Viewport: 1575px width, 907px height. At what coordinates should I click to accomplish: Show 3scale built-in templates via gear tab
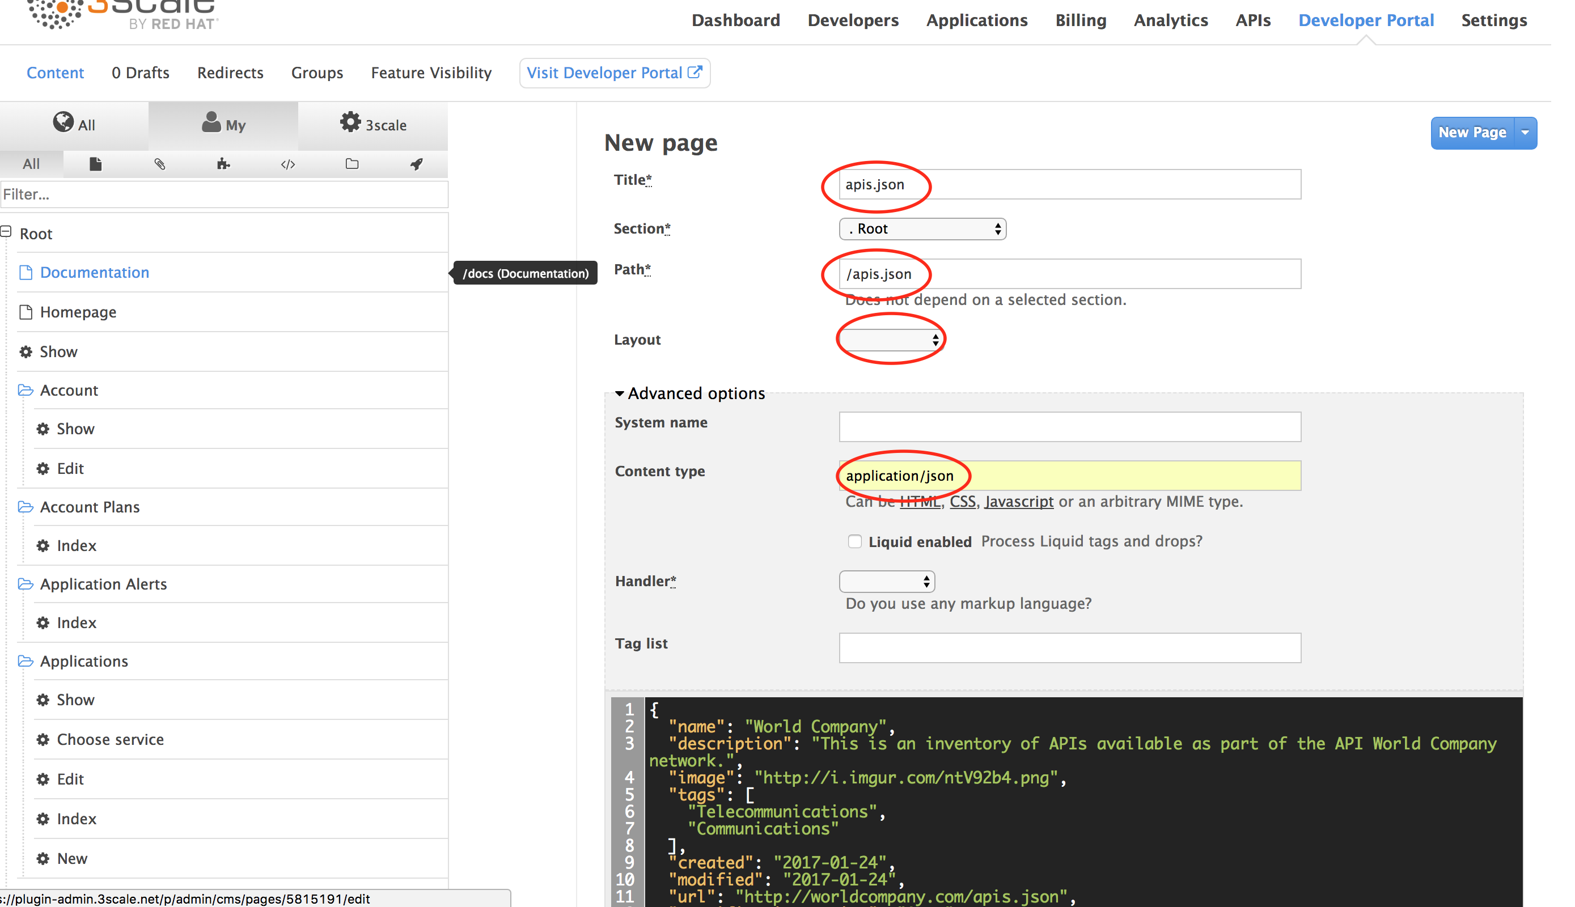tap(372, 125)
